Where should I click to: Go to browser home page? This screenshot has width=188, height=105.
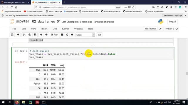point(16,7)
